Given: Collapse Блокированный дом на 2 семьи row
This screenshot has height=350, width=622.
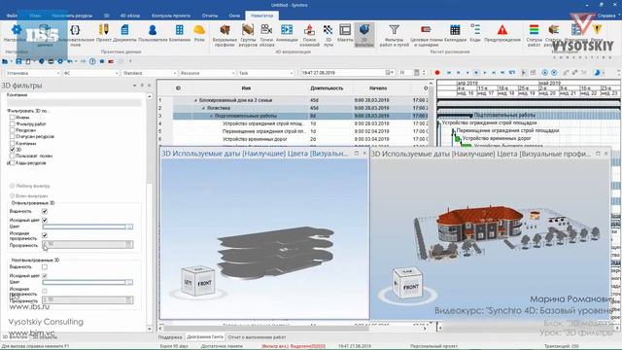Looking at the screenshot, I should [195, 100].
